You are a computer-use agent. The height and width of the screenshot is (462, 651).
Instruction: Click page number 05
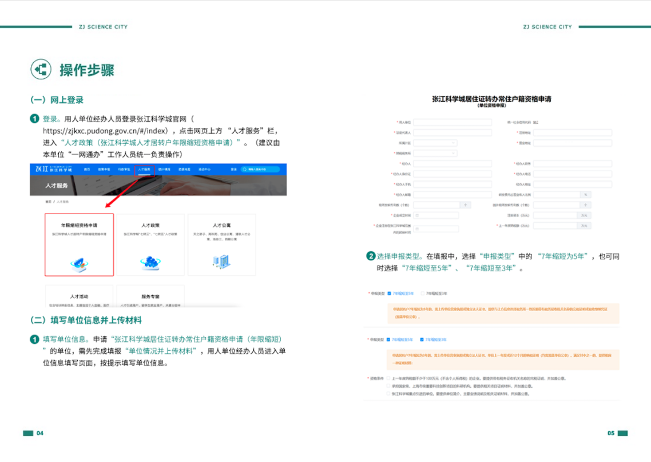click(x=611, y=433)
